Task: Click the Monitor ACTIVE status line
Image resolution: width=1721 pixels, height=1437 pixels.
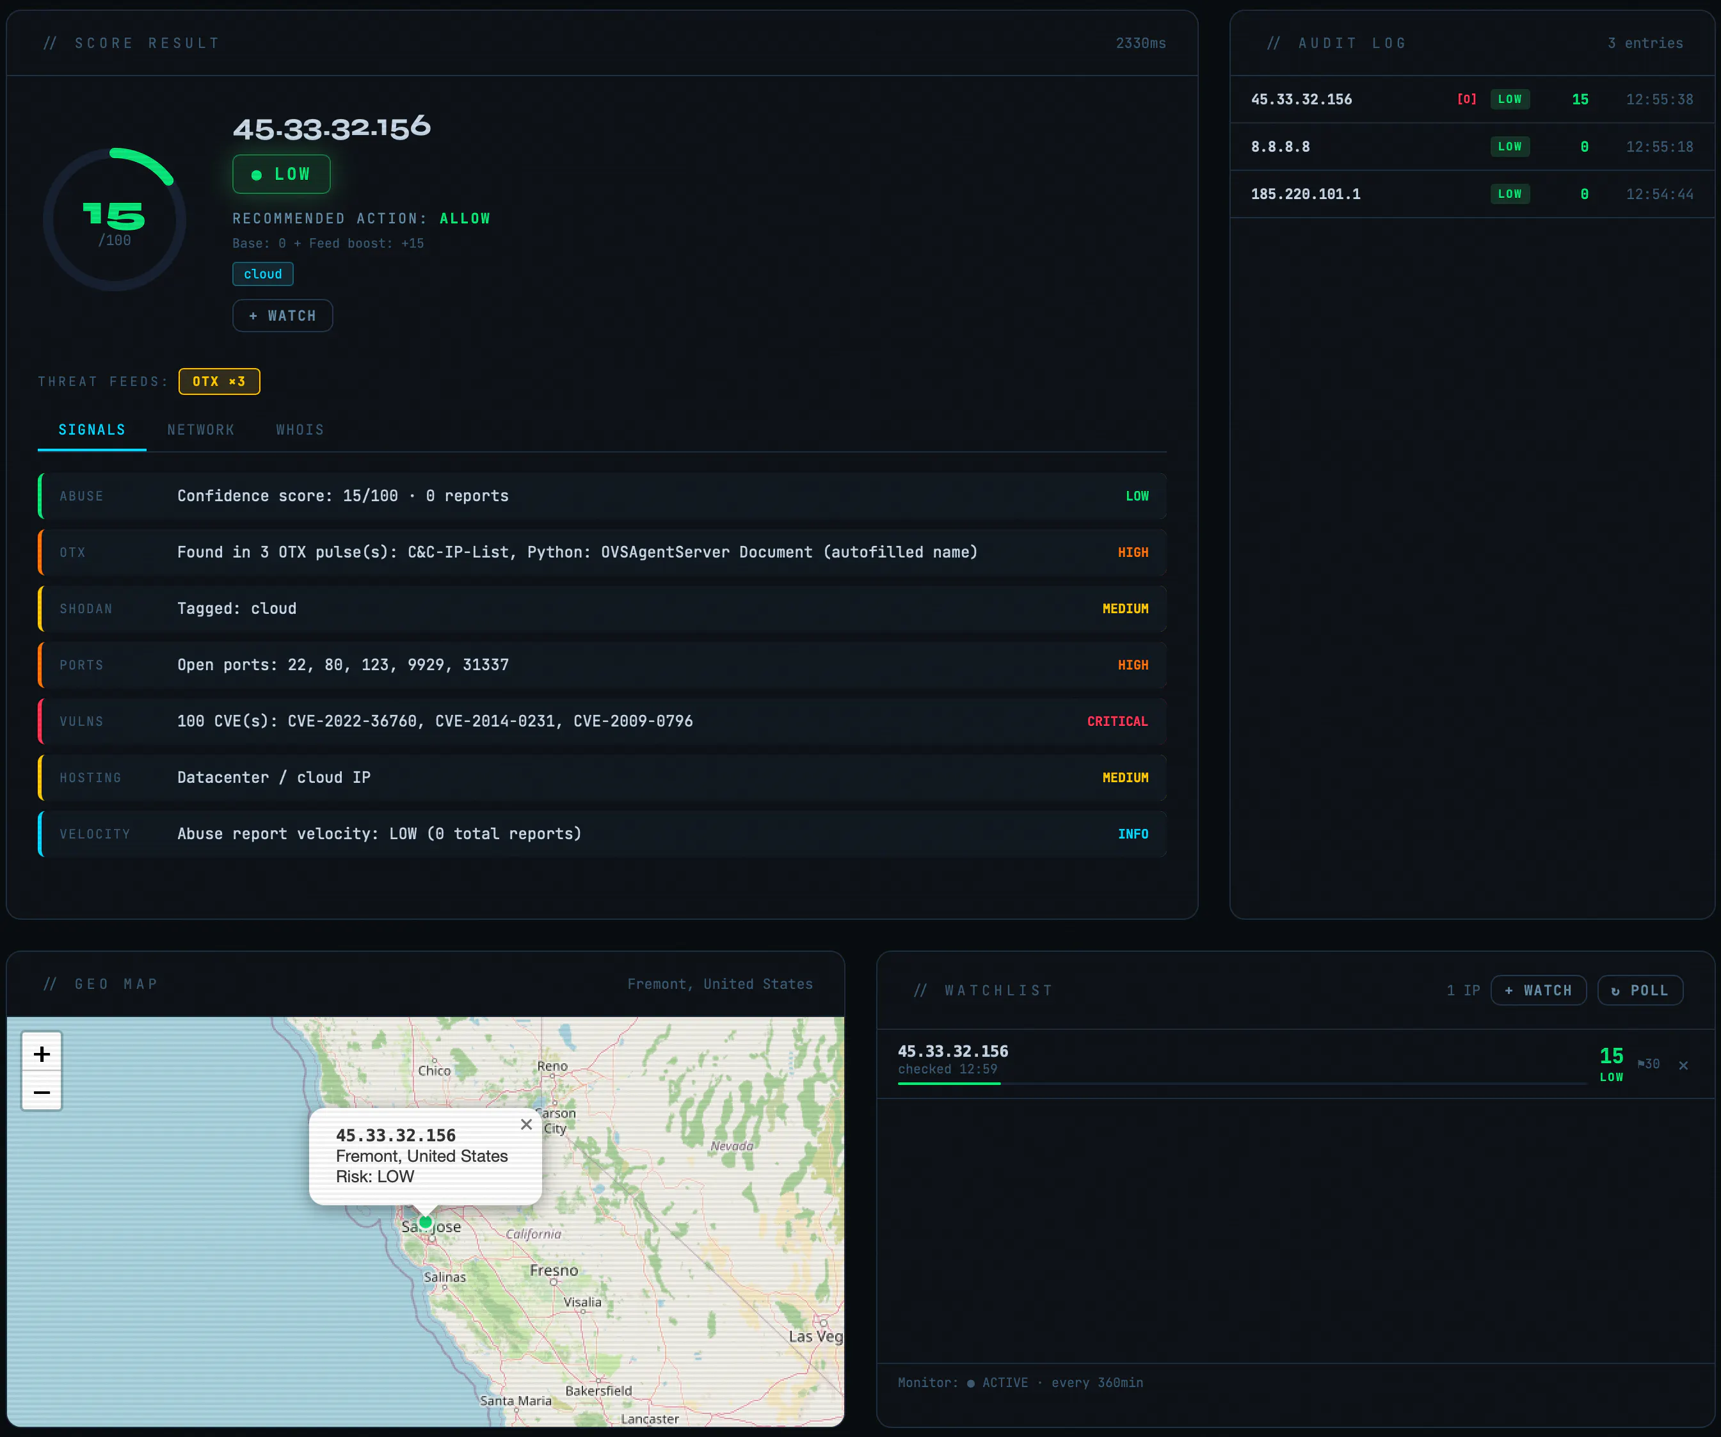Action: (1020, 1382)
